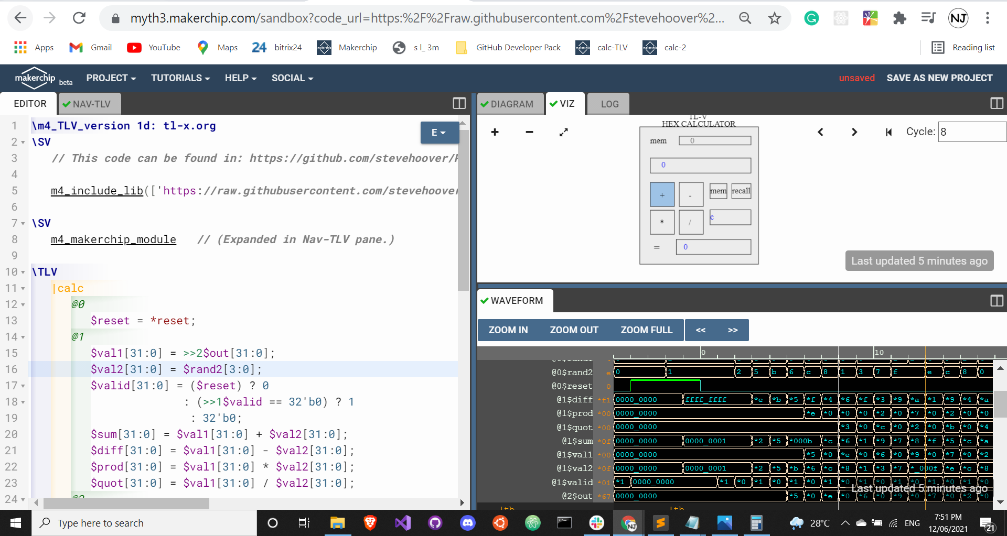Image resolution: width=1007 pixels, height=536 pixels.
Task: Jump to first cycle icon
Action: [x=888, y=132]
